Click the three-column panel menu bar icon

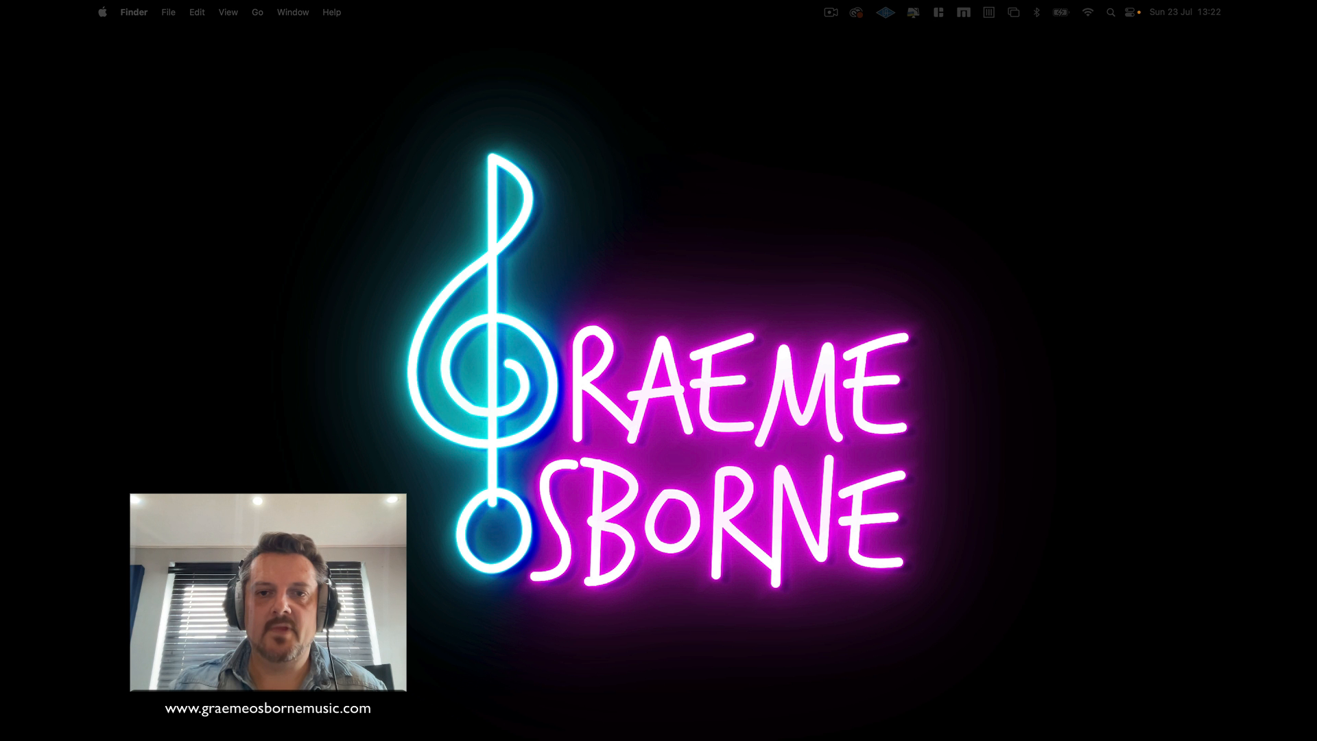pyautogui.click(x=988, y=12)
